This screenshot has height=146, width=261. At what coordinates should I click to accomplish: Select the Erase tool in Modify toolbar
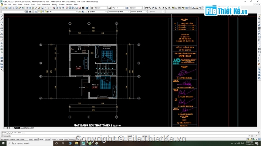[259, 17]
